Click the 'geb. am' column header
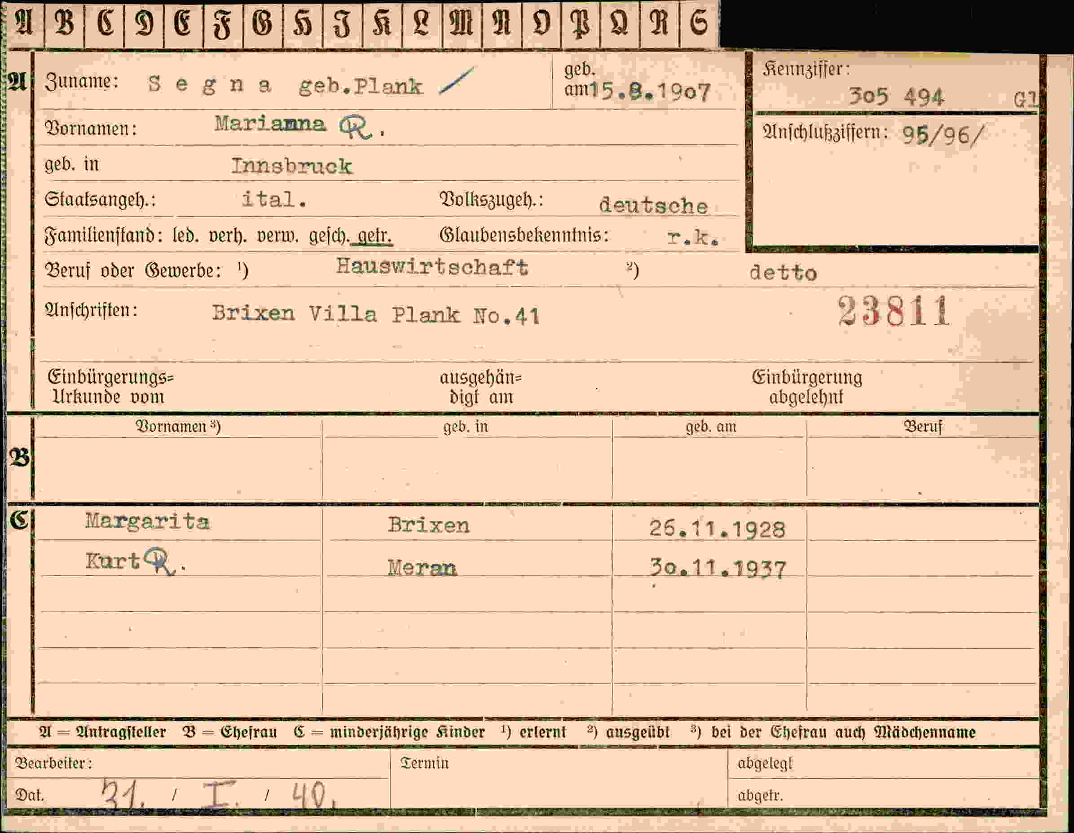The image size is (1074, 833). 711,427
